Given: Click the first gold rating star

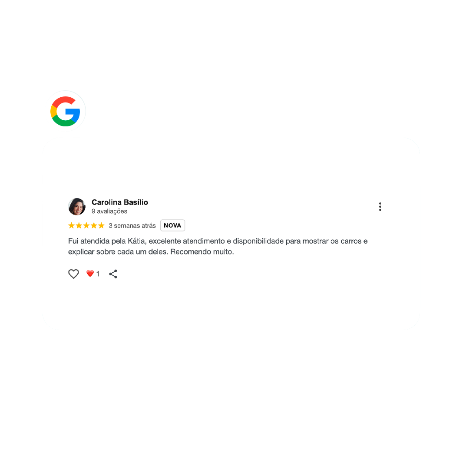Looking at the screenshot, I should (x=72, y=225).
